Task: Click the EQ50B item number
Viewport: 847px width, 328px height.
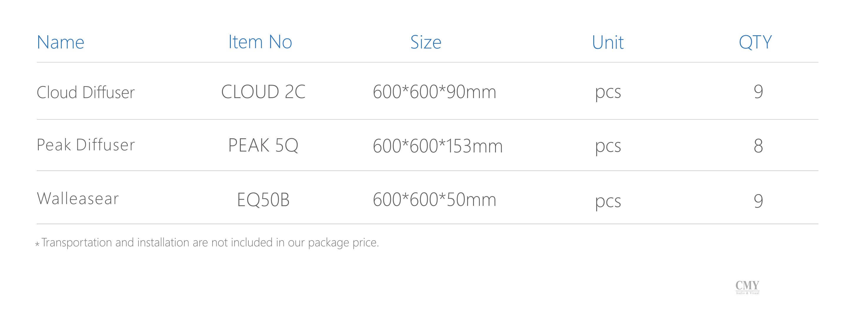Action: (263, 200)
